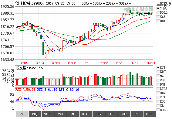172x119 pixels.
Task: Enable the ROC checkbox in right list
Action: point(158,101)
